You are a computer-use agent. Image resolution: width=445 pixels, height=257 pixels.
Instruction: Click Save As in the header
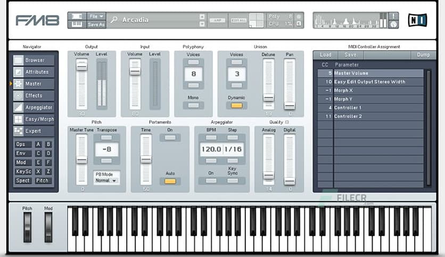(x=96, y=24)
